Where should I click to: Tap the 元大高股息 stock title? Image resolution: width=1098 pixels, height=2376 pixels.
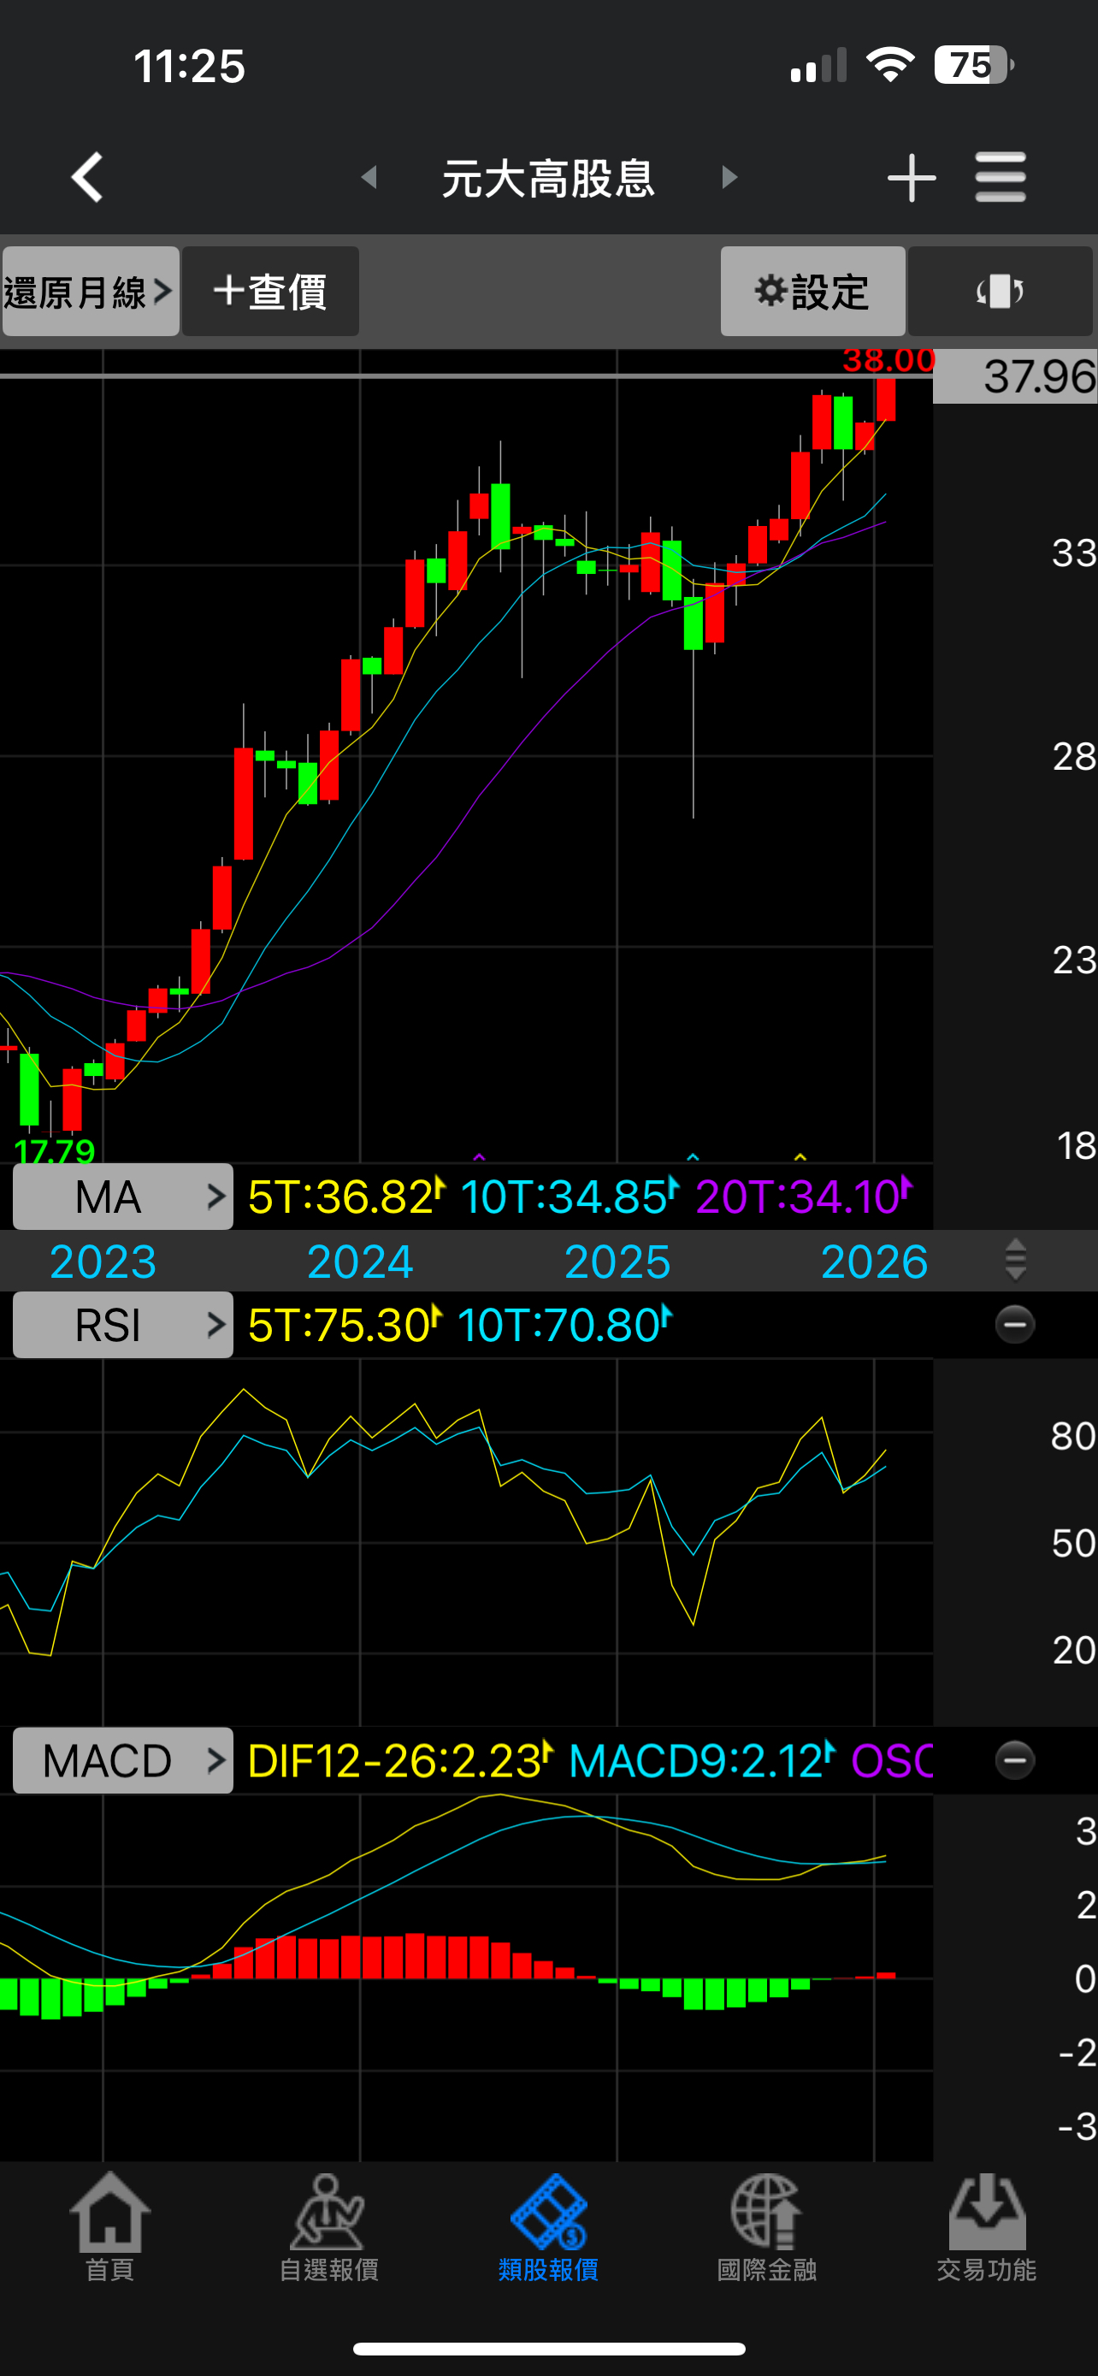pyautogui.click(x=548, y=178)
